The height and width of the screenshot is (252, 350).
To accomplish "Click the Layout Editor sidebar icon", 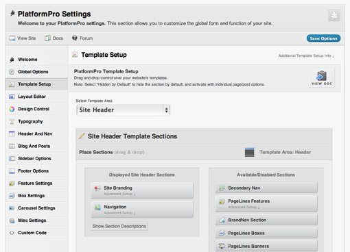I will click(12, 97).
